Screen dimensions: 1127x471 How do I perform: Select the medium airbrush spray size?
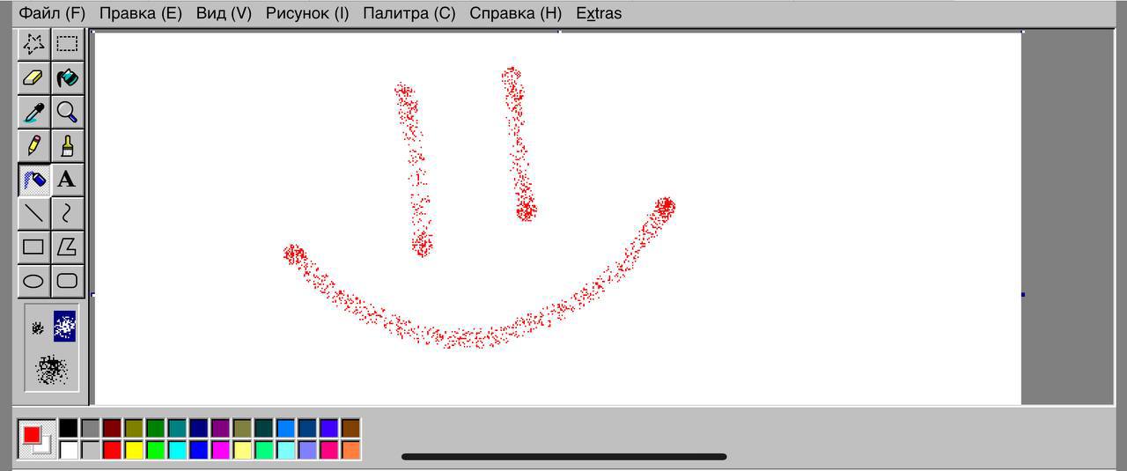(x=64, y=327)
